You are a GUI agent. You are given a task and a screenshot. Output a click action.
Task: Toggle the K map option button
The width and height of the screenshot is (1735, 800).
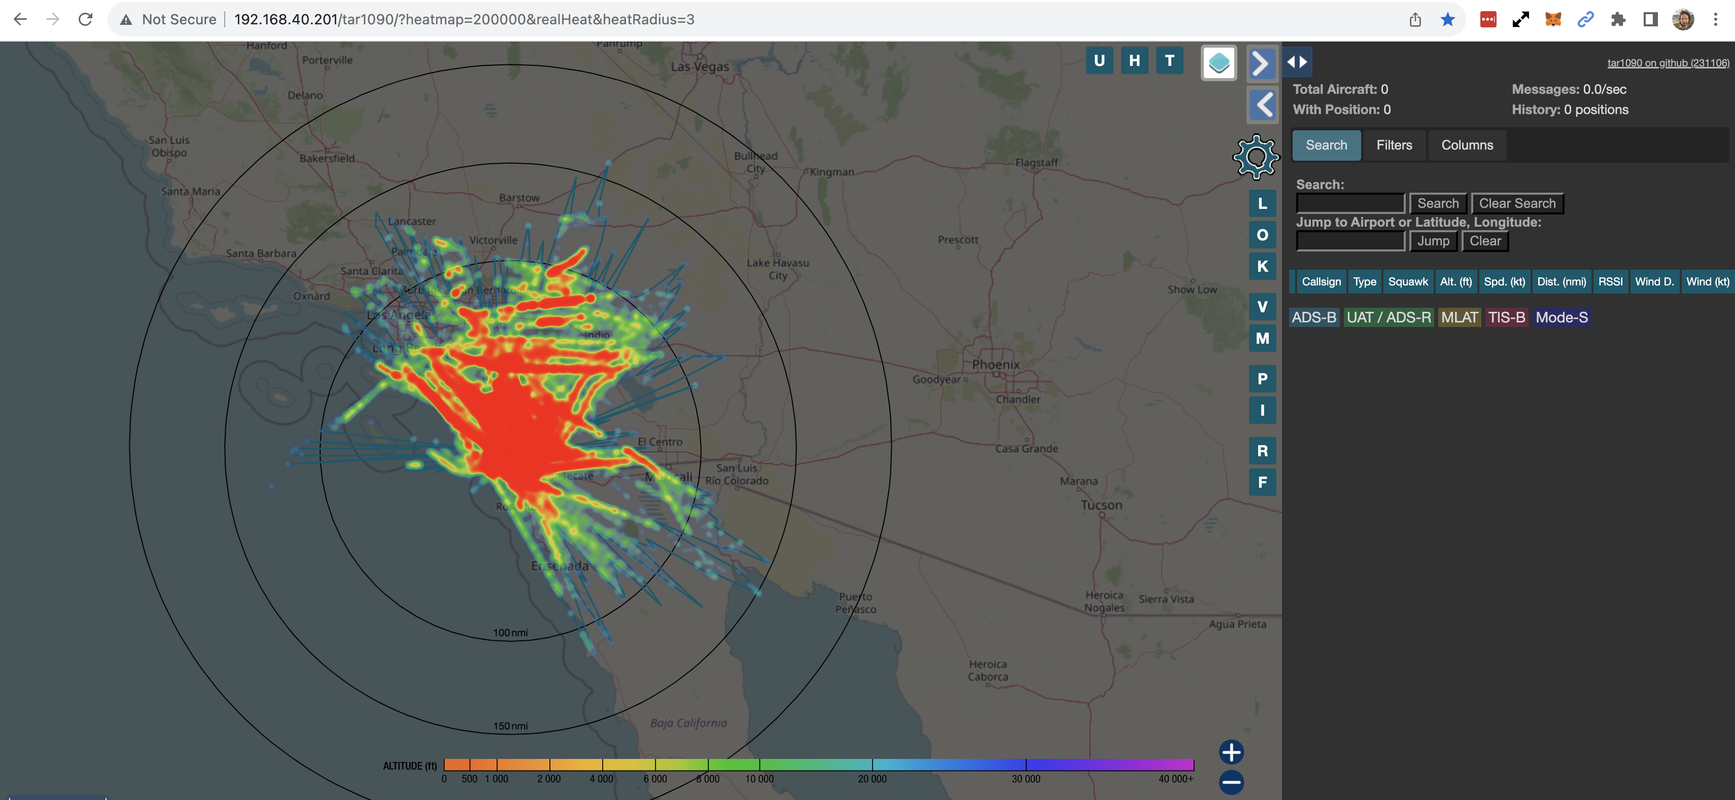pyautogui.click(x=1262, y=267)
